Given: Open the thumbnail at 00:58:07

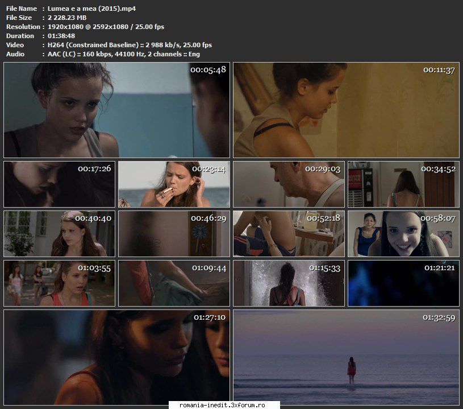Looking at the screenshot, I should (x=404, y=234).
